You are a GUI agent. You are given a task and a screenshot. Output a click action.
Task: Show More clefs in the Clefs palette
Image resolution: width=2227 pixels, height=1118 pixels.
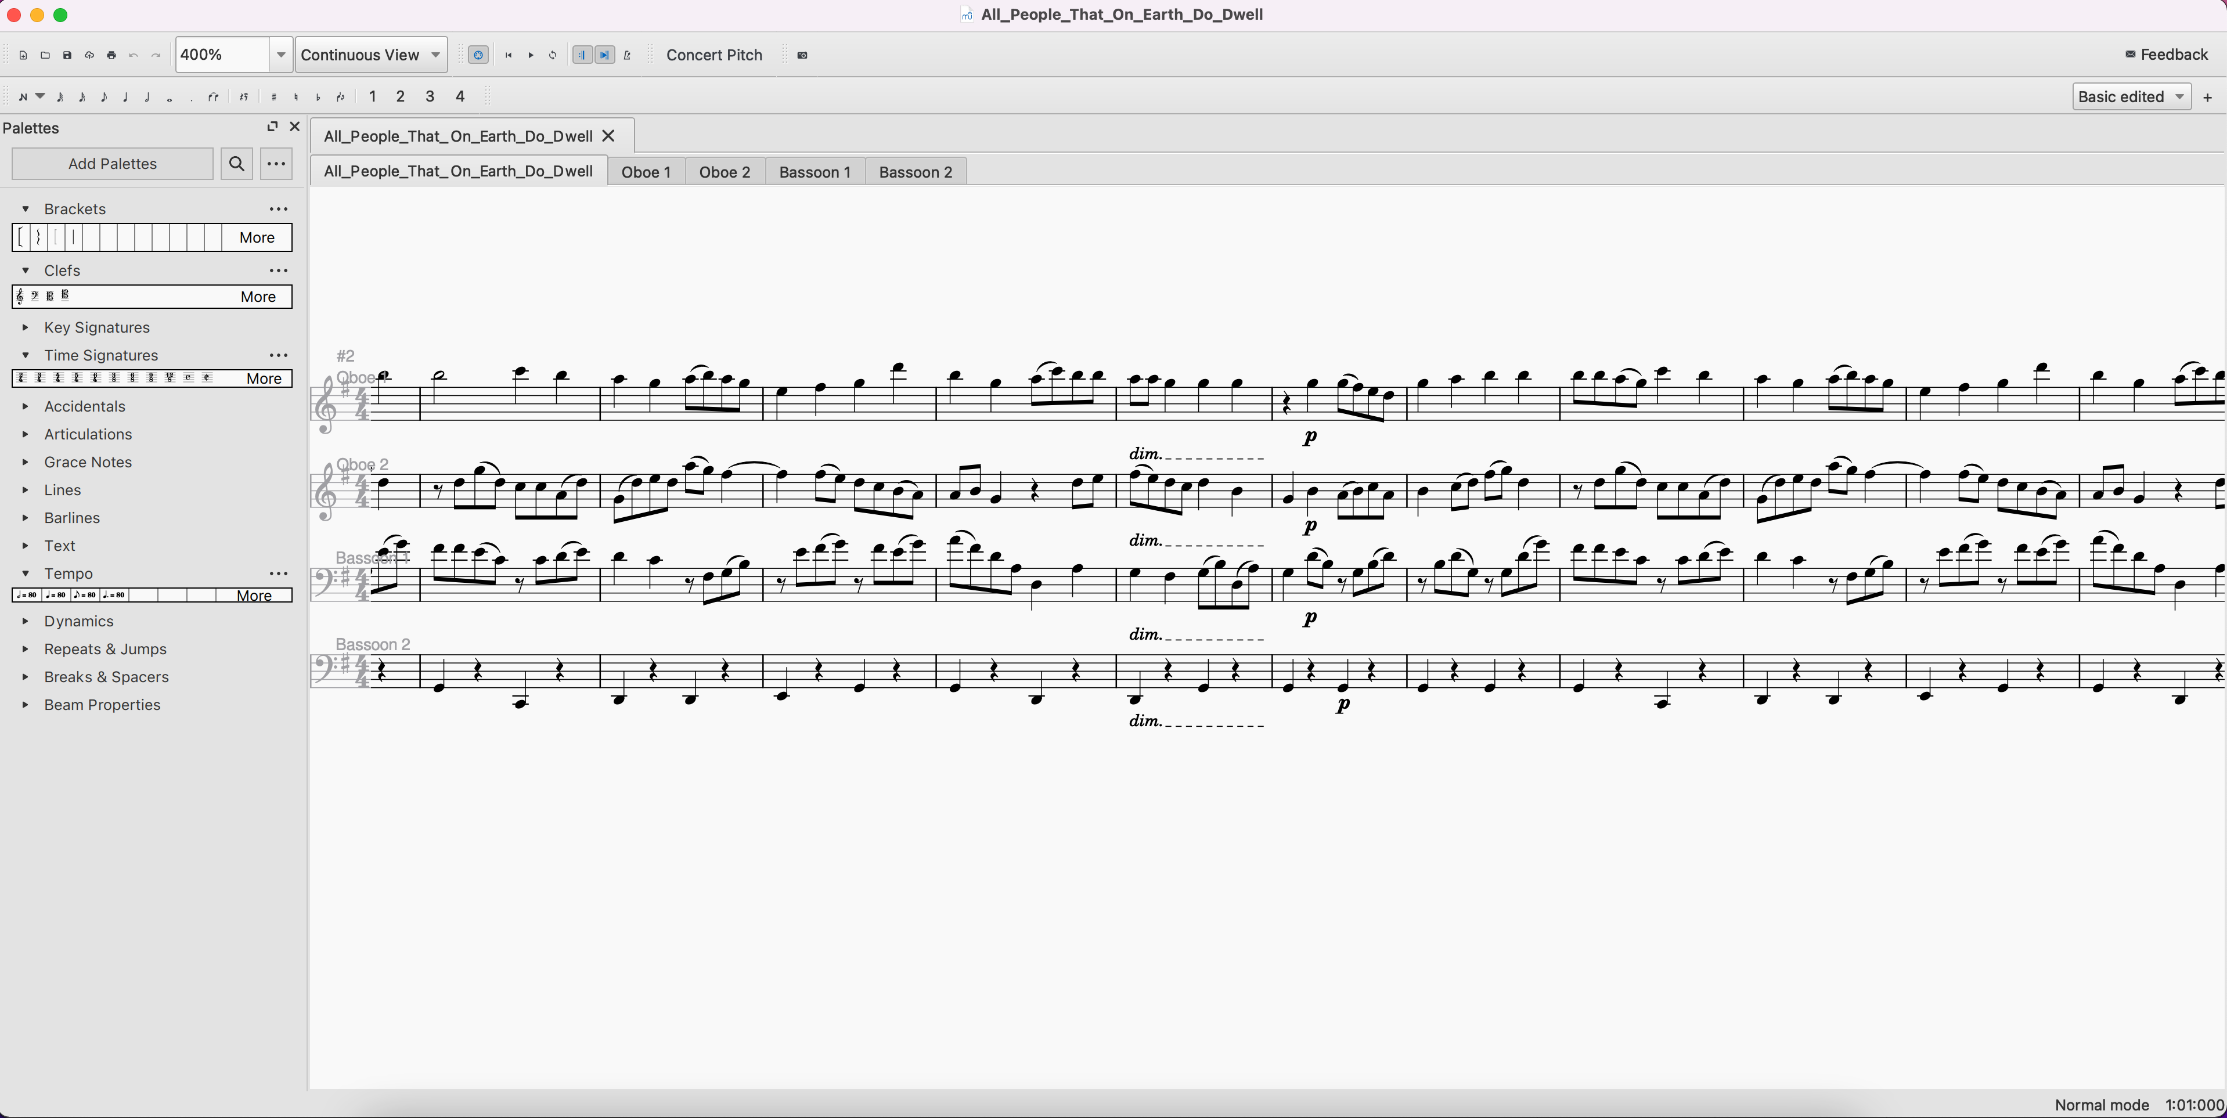pos(258,297)
